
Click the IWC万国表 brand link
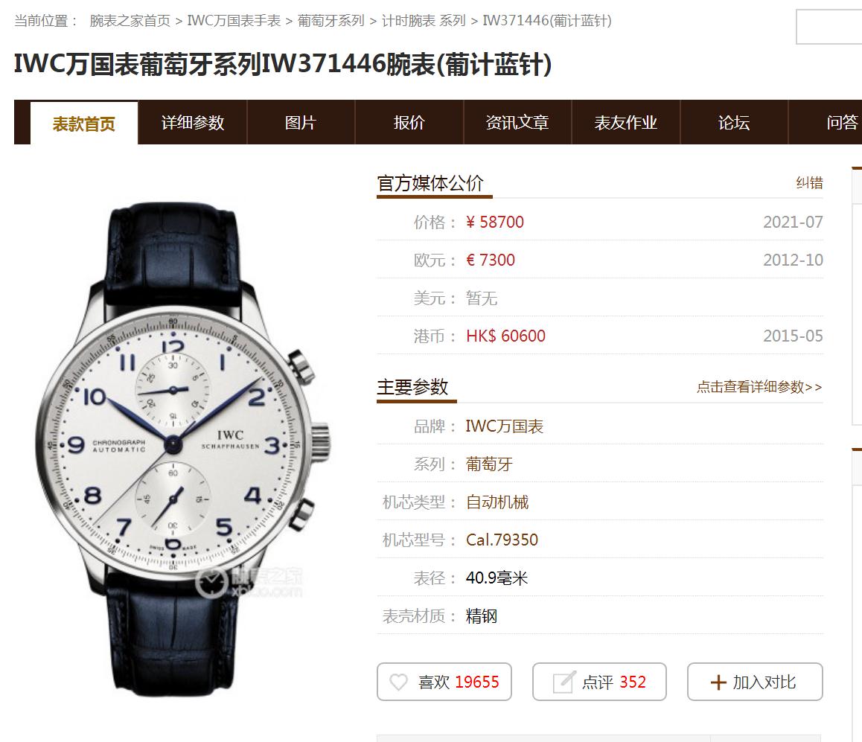click(504, 426)
